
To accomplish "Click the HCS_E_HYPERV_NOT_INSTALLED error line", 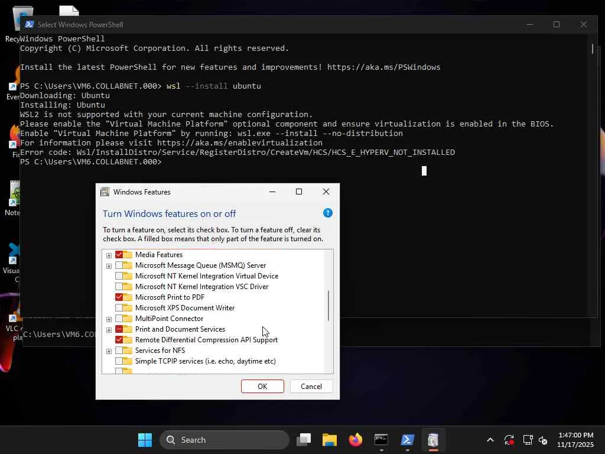I will point(238,152).
